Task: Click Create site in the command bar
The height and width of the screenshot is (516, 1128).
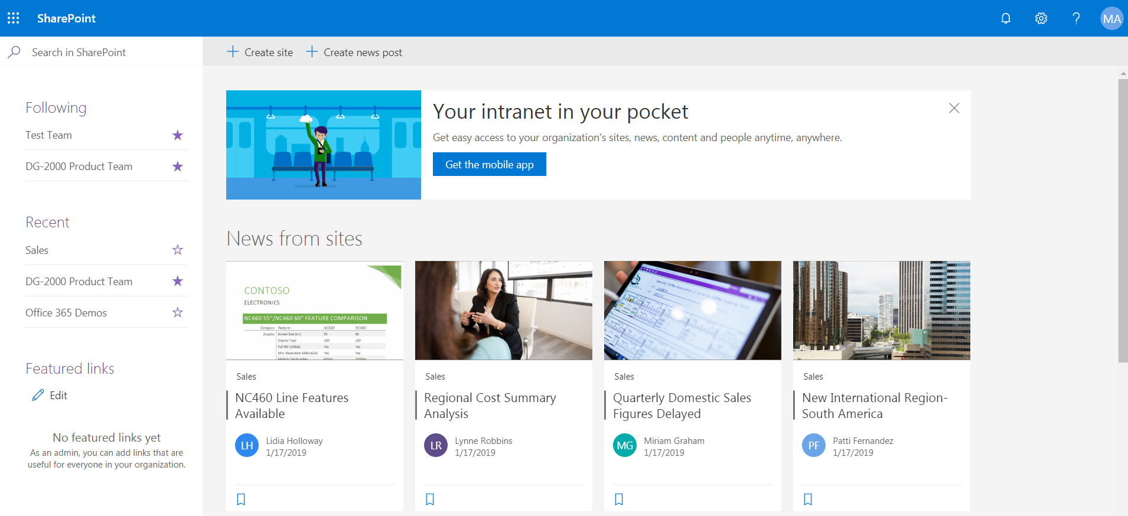Action: [260, 53]
